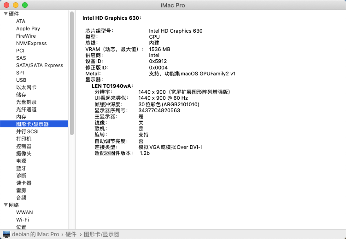The width and height of the screenshot is (346, 239).
Task: Select SATA/SATA Express entry
Action: (40, 65)
